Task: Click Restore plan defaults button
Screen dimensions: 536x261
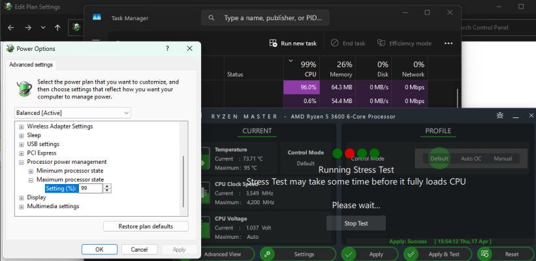Action: coord(146,226)
